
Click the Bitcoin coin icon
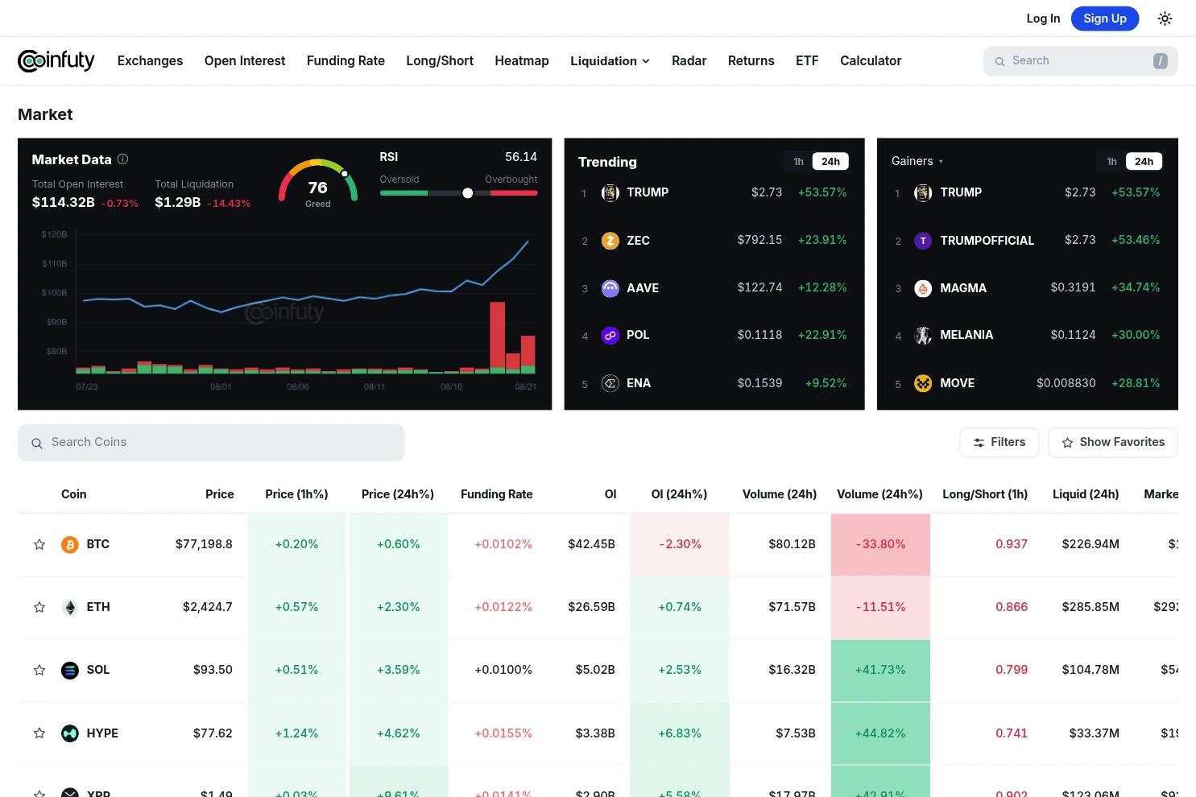70,545
